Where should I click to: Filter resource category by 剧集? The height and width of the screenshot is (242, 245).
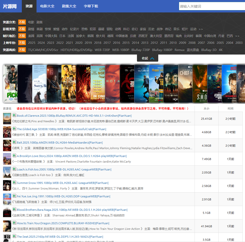pyautogui.click(x=40, y=22)
